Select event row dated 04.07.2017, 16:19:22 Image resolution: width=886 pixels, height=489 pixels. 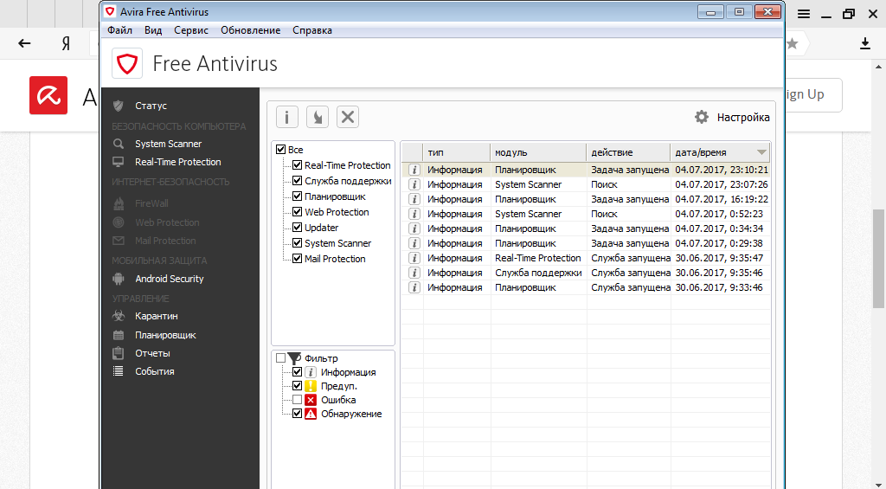tap(586, 199)
